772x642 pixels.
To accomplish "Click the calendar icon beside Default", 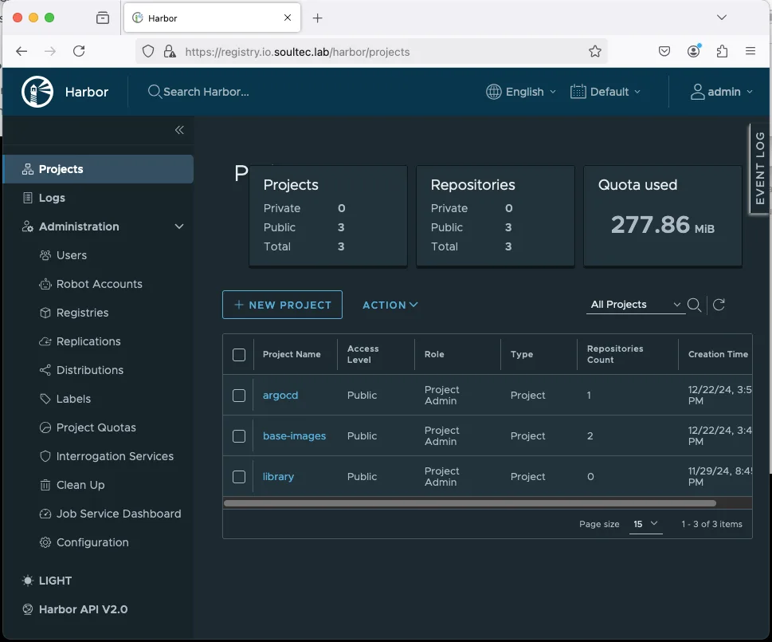I will click(x=578, y=92).
